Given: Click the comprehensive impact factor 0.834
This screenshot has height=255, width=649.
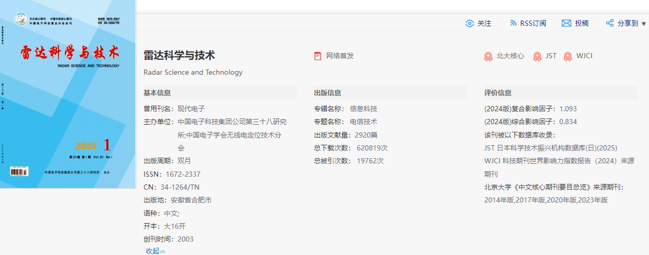Looking at the screenshot, I should [568, 122].
